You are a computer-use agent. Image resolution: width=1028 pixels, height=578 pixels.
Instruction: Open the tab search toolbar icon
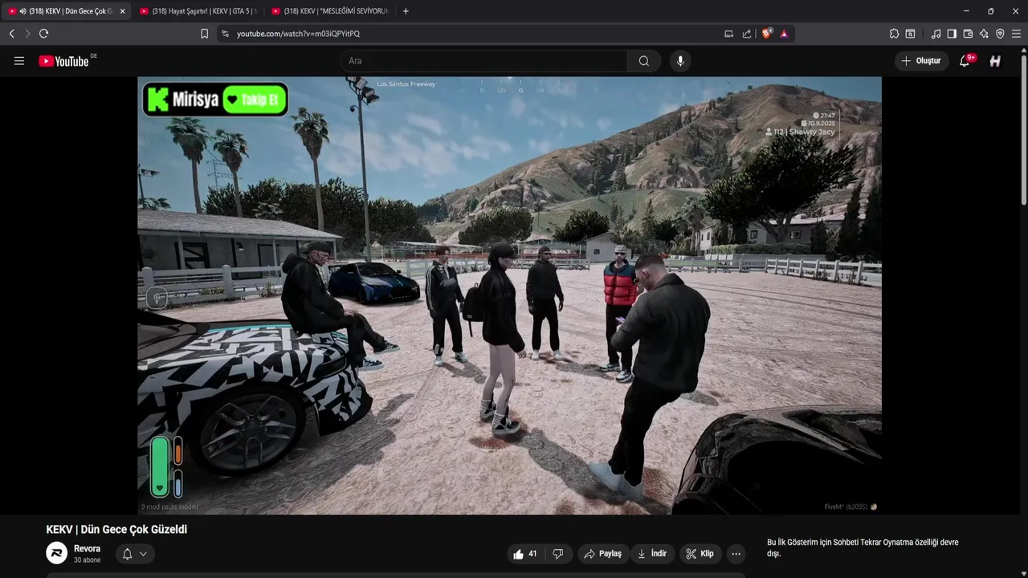[x=910, y=34]
